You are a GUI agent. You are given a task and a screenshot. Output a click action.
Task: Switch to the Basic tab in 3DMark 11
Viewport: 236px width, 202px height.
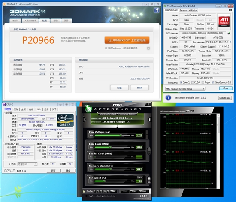[x=15, y=21]
